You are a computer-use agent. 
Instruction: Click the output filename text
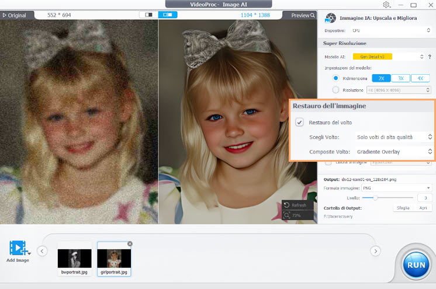pos(369,179)
